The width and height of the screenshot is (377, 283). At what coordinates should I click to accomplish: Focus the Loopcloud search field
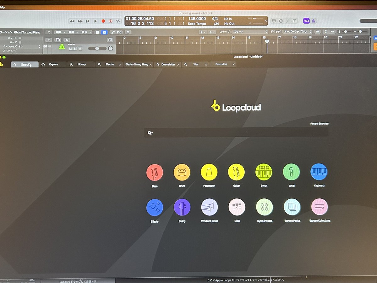click(x=236, y=133)
